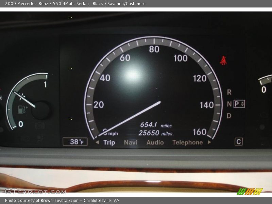The width and height of the screenshot is (272, 204).
Task: Click the mph unit label
Action: coord(113,134)
